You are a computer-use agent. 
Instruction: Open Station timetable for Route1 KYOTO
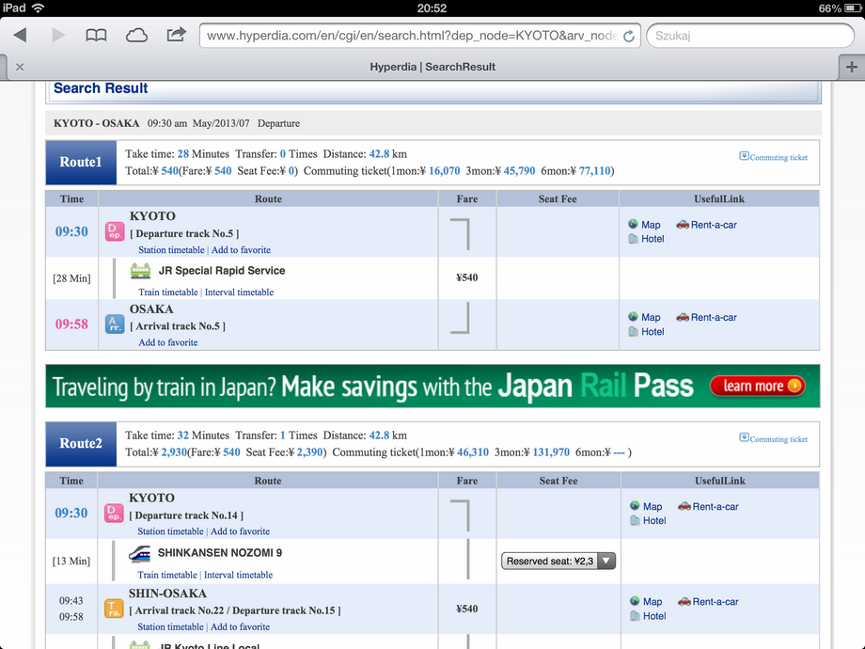tap(171, 249)
